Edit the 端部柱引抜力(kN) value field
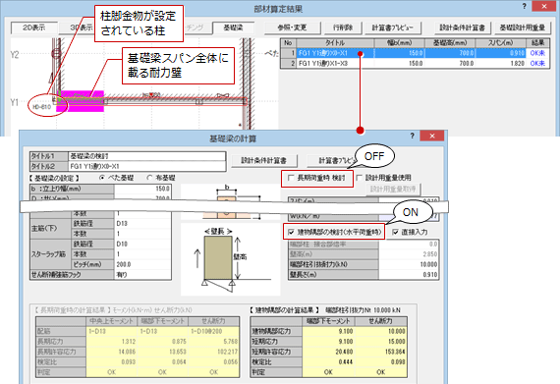This screenshot has width=560, height=384. [409, 264]
